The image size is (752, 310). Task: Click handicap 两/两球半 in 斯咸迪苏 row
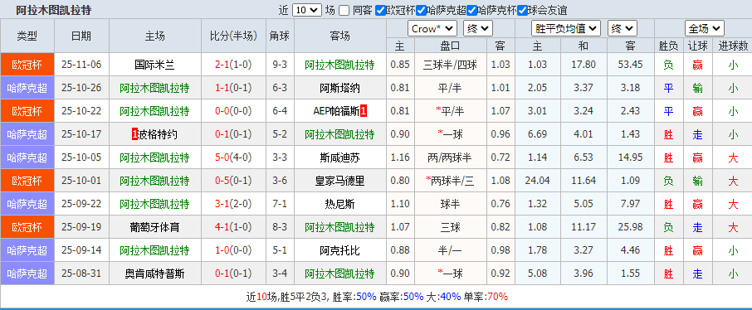pos(451,157)
